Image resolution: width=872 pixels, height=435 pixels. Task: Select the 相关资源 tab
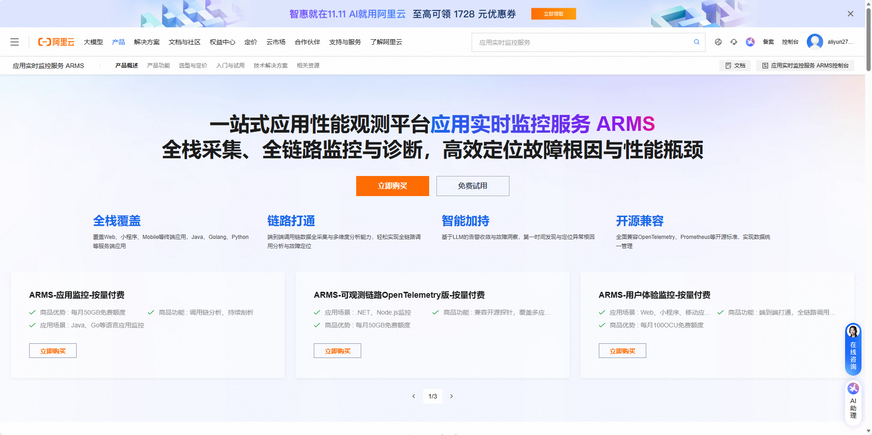(x=308, y=66)
